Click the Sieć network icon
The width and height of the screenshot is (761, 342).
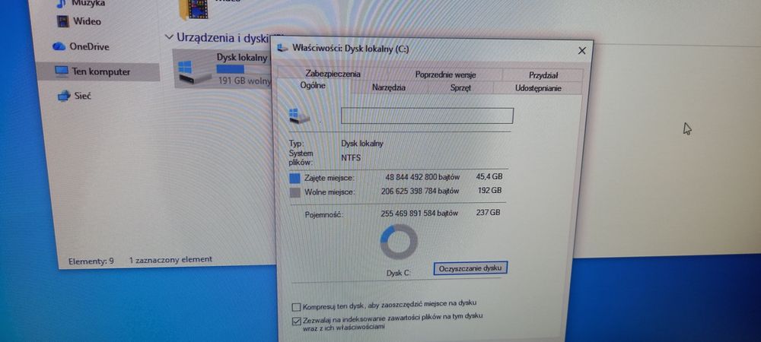pos(64,96)
